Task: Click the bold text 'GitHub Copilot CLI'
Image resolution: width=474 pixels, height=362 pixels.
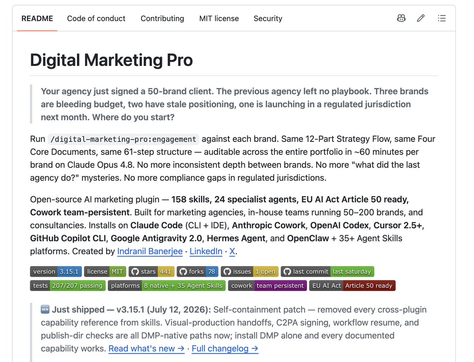Action: [x=68, y=238]
